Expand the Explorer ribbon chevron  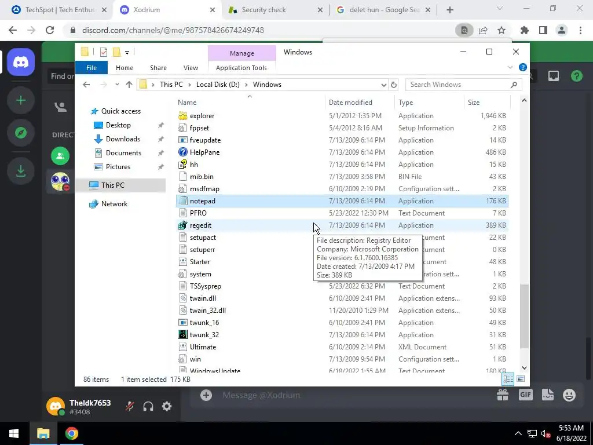[510, 67]
